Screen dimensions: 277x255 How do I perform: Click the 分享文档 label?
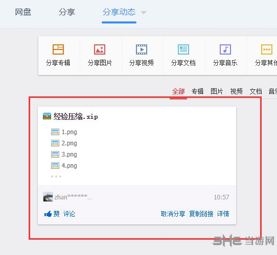click(x=183, y=63)
